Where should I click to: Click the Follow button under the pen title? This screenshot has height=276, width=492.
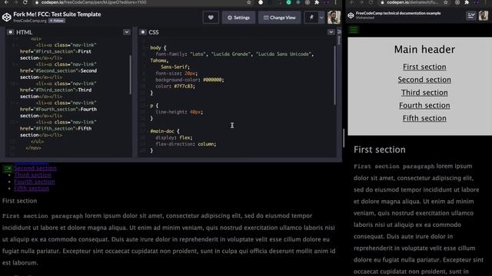pos(57,21)
